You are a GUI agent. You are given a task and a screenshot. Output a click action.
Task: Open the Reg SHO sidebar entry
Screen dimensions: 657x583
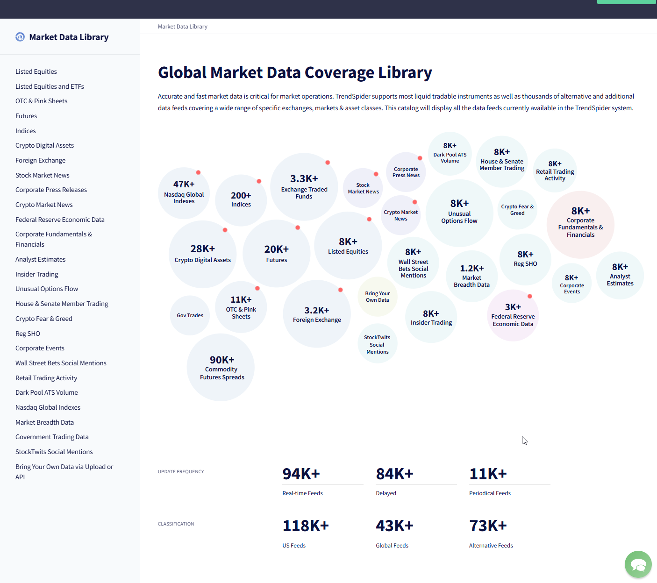pyautogui.click(x=28, y=333)
